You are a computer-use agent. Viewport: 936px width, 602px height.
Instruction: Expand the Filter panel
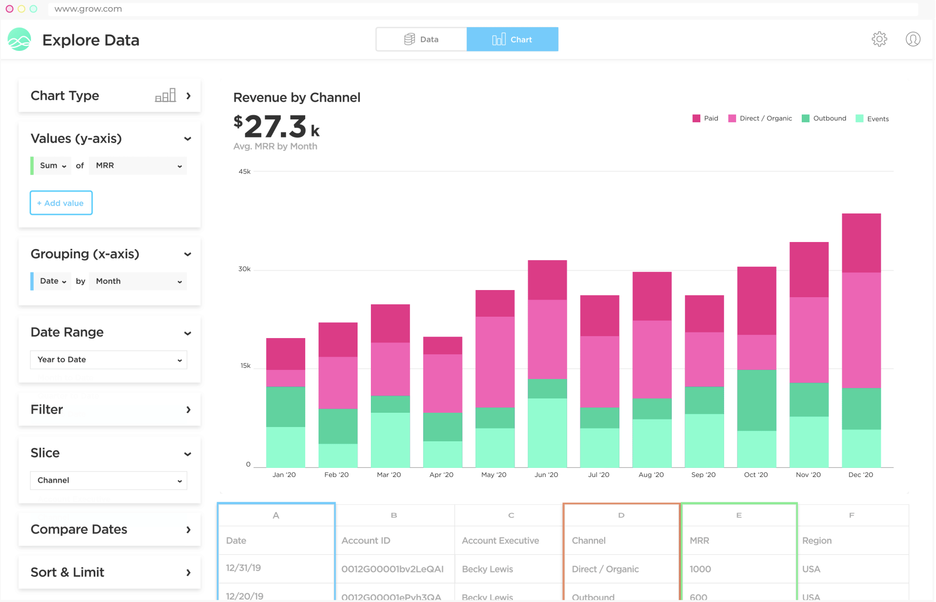tap(110, 409)
